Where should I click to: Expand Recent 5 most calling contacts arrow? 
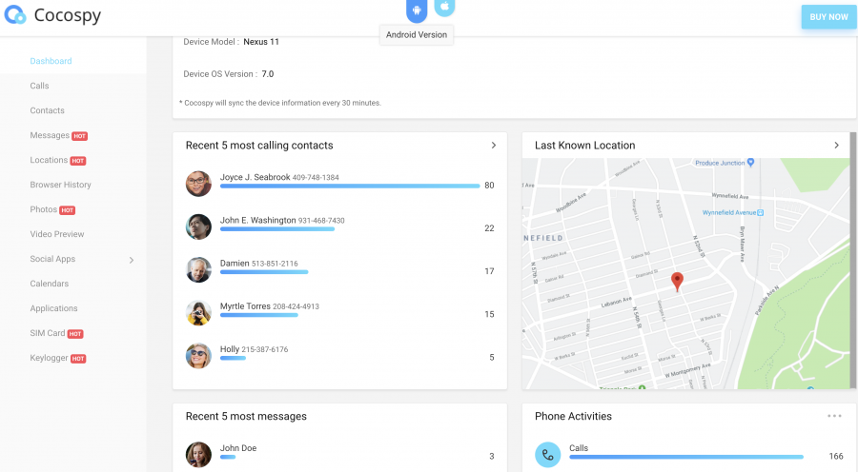click(494, 146)
